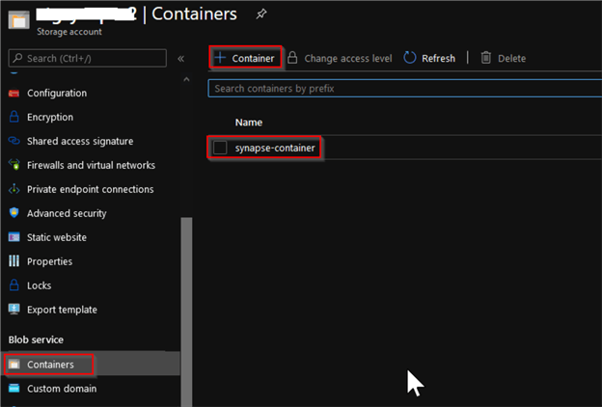Click the Properties bars icon
The width and height of the screenshot is (602, 407).
pyautogui.click(x=14, y=261)
